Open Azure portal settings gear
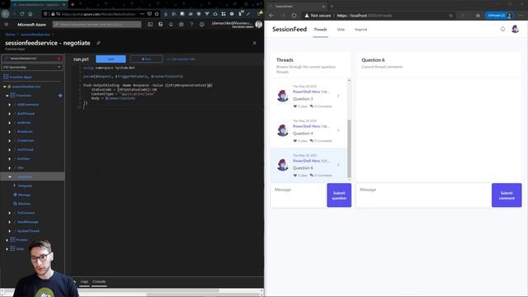The image size is (528, 297). click(181, 25)
